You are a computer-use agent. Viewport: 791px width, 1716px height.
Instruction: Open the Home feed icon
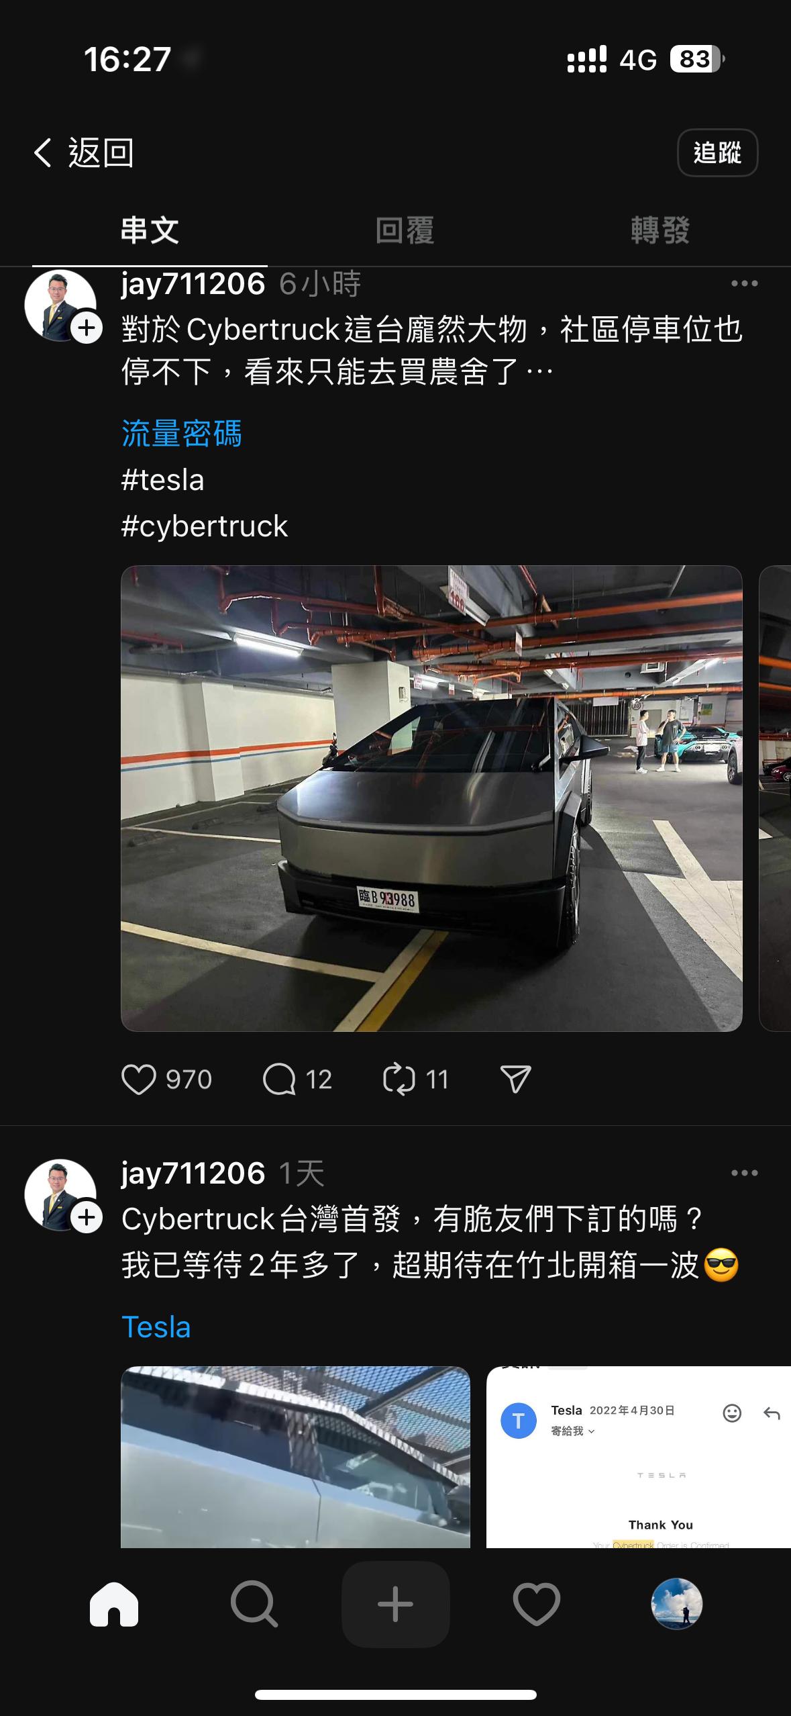114,1605
